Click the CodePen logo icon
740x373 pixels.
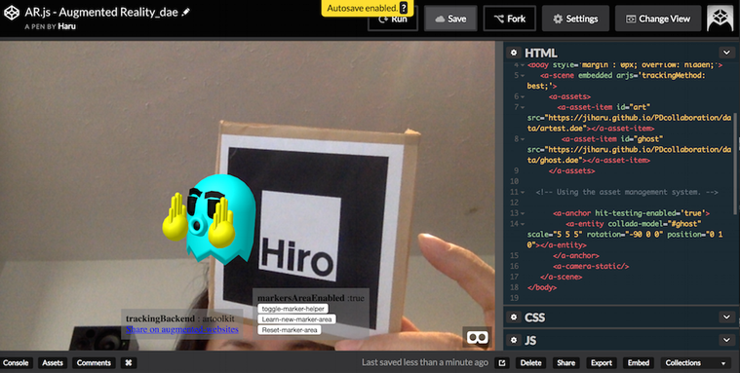tap(12, 13)
